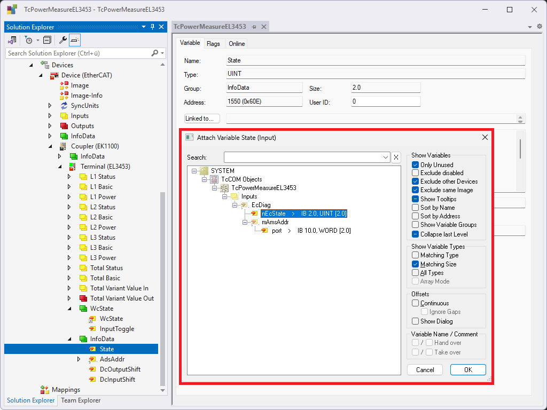Uncheck the Only Unused checkbox
547x410 pixels.
click(416, 165)
